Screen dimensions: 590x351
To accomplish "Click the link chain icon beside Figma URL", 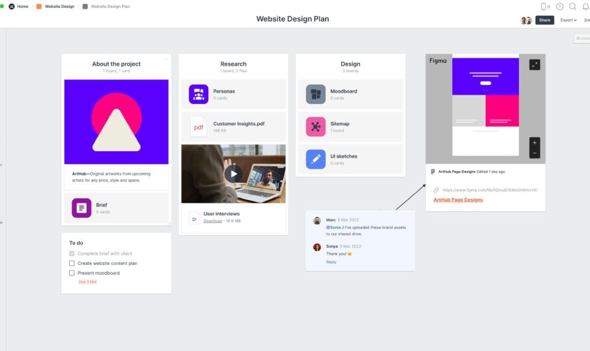I will [x=436, y=190].
